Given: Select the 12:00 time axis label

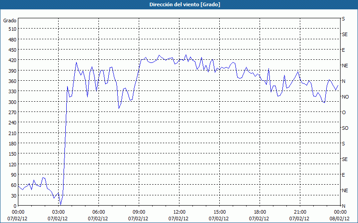Looking at the screenshot, I should point(179,212).
